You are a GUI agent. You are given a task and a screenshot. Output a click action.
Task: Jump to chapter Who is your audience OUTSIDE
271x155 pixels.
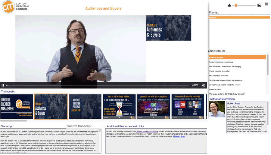[x=226, y=94]
